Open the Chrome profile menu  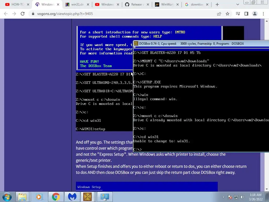[x=255, y=14]
